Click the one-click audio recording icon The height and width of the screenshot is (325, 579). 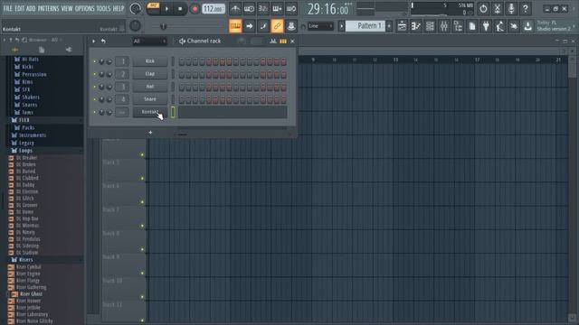pyautogui.click(x=514, y=26)
